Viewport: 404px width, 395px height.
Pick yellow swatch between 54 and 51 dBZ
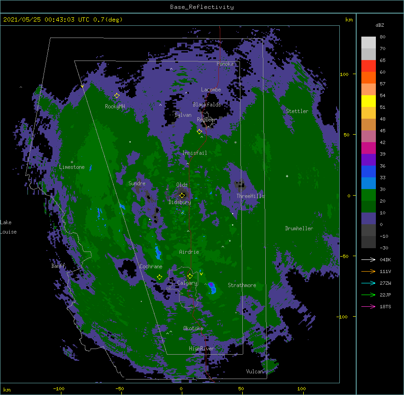point(368,101)
